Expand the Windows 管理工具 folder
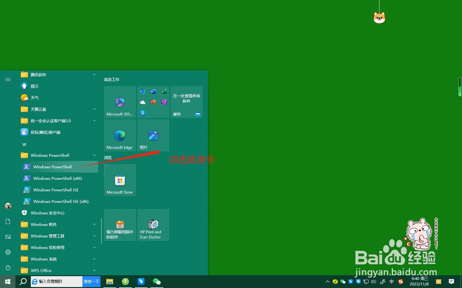The image size is (462, 288). 59,236
